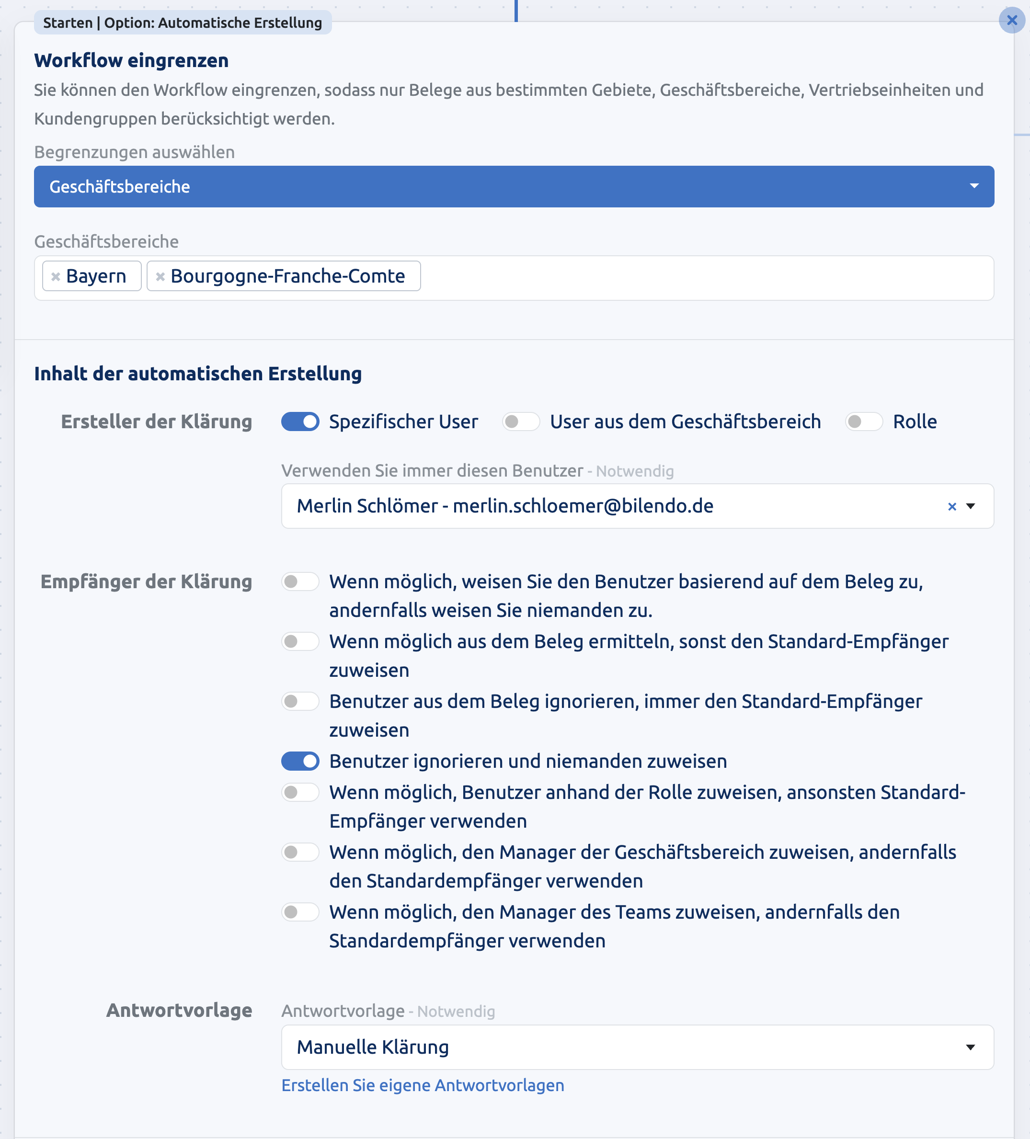Toggle 'Benutzer ignorieren und niemanden zuweisen'
1030x1139 pixels.
click(x=300, y=761)
